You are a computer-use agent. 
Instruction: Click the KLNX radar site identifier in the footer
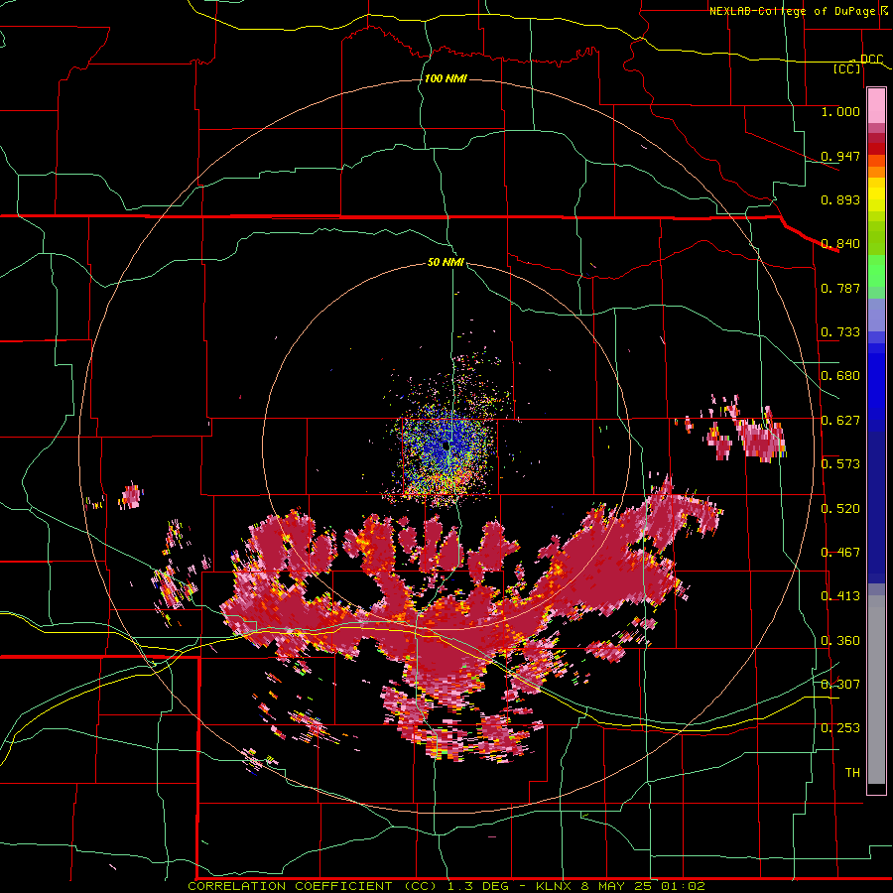(x=554, y=886)
